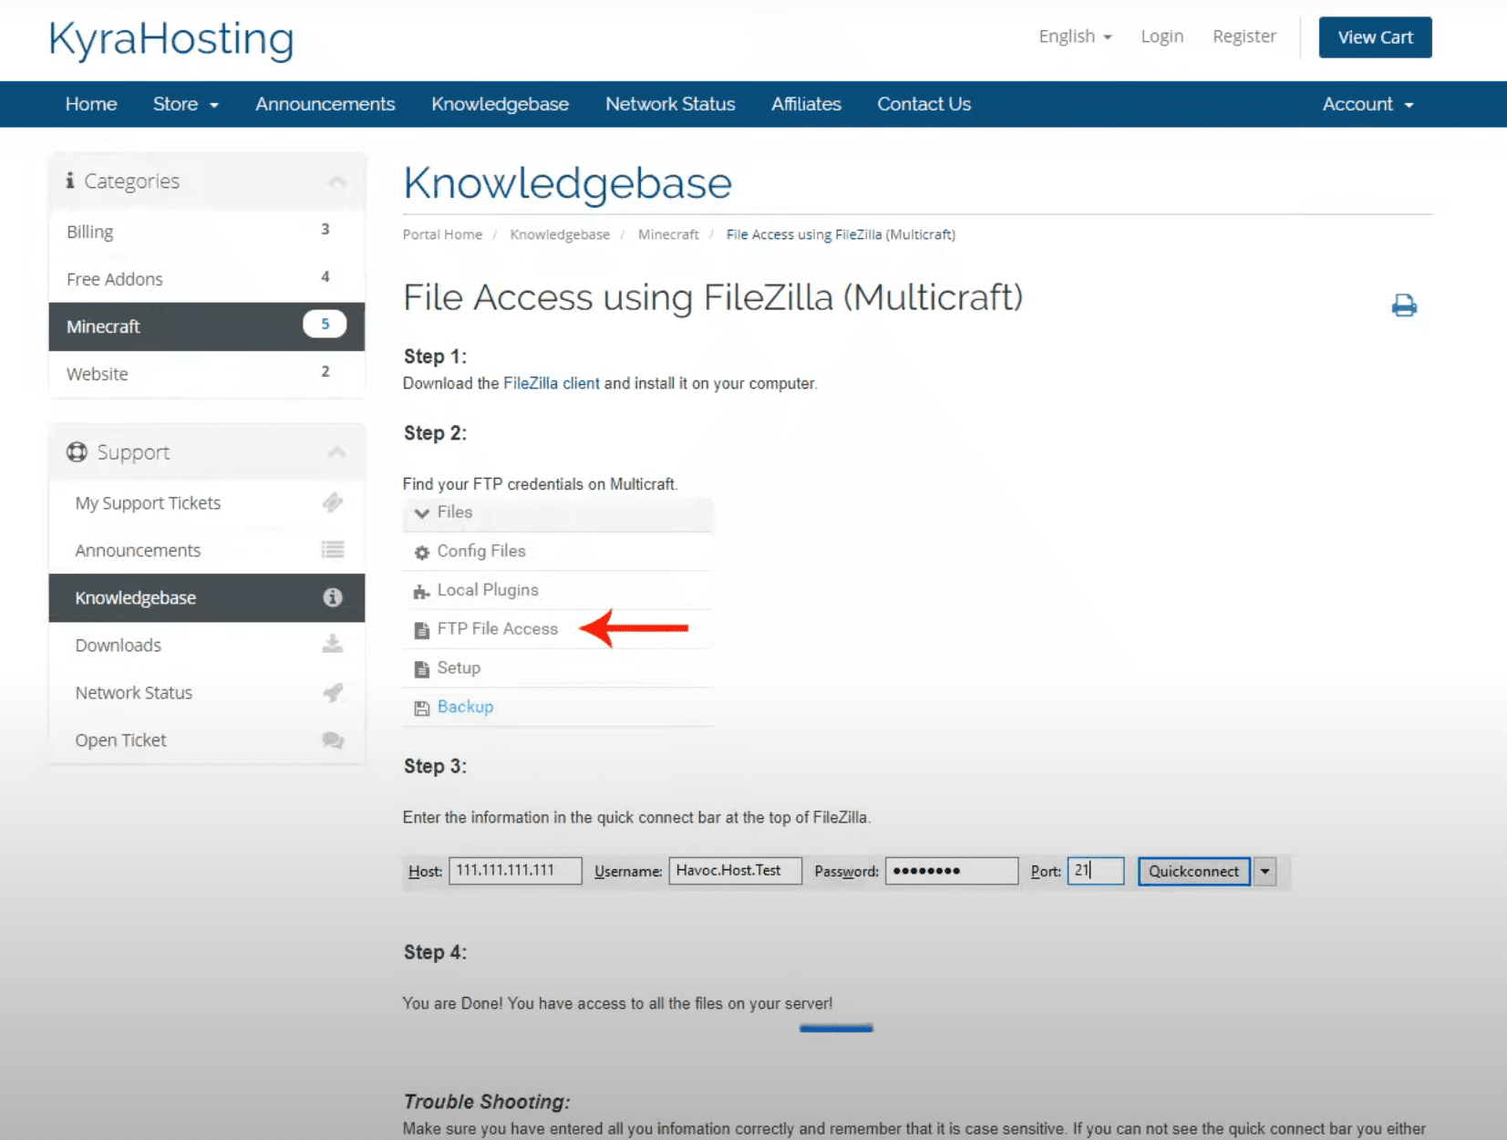Image resolution: width=1507 pixels, height=1140 pixels.
Task: Click the save icon next to Backup
Action: click(x=421, y=709)
